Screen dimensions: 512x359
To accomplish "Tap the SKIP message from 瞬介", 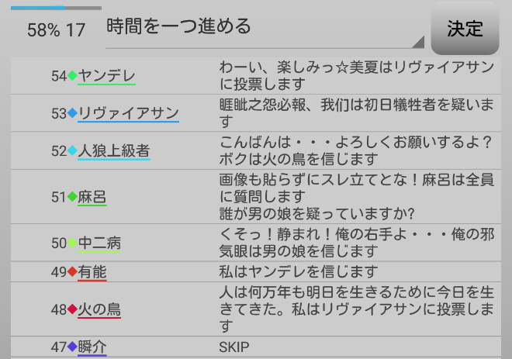I will 234,347.
